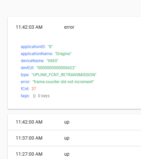This screenshot has width=141, height=159.
Task: Expand the 11:37:00 AM up event
Action: [74, 138]
